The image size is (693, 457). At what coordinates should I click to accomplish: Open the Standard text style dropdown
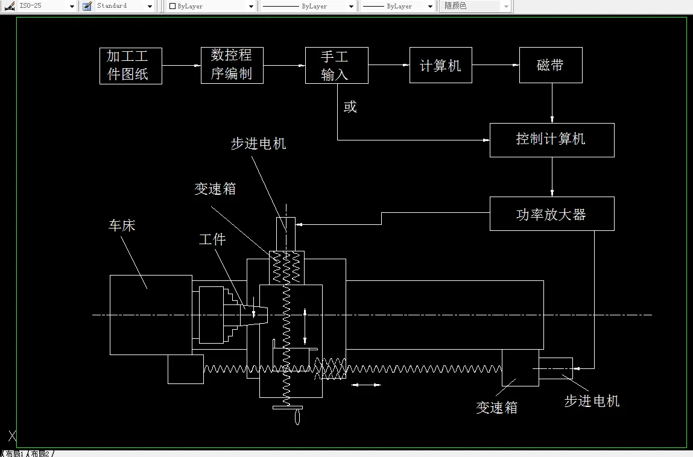click(x=148, y=6)
